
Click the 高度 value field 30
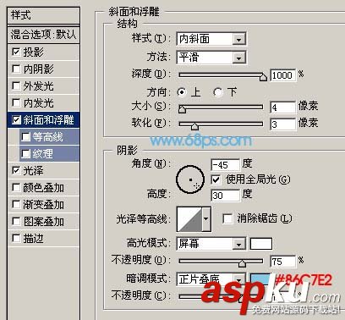tap(225, 196)
